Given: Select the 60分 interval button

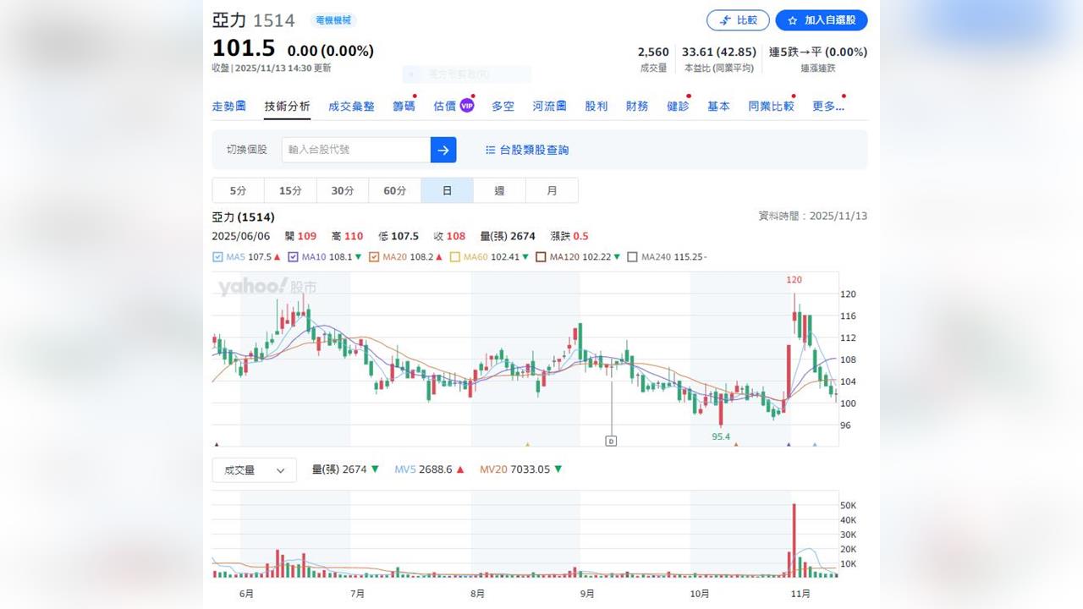Looking at the screenshot, I should (394, 190).
